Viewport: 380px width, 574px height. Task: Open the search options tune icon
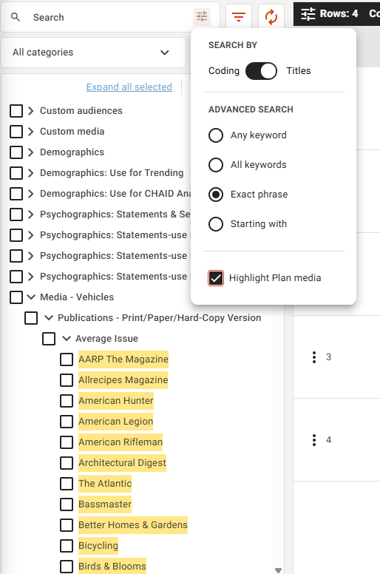[202, 17]
